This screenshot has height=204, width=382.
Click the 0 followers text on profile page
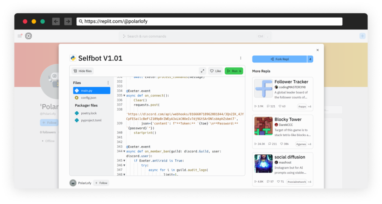coord(48,132)
